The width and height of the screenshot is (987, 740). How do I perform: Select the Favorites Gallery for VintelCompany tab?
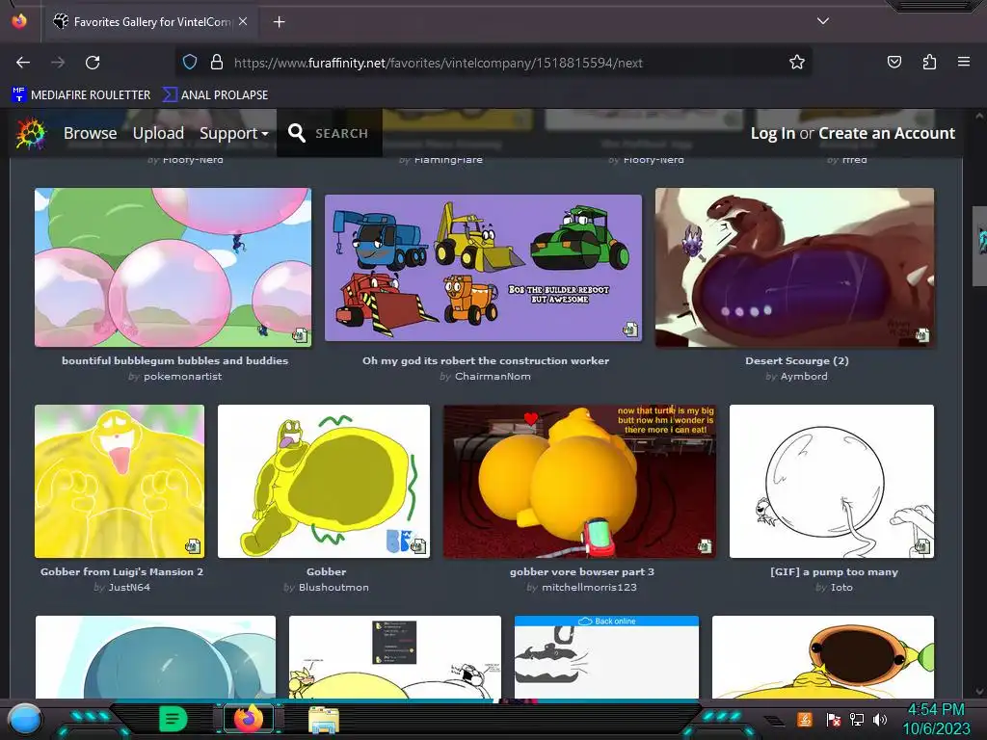tap(149, 21)
